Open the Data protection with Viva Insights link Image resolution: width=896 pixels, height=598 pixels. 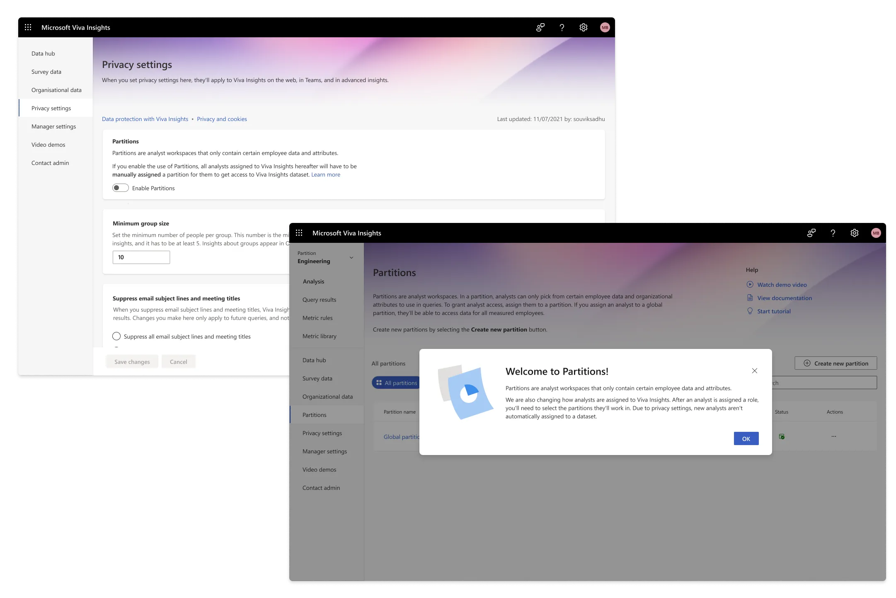pyautogui.click(x=145, y=119)
